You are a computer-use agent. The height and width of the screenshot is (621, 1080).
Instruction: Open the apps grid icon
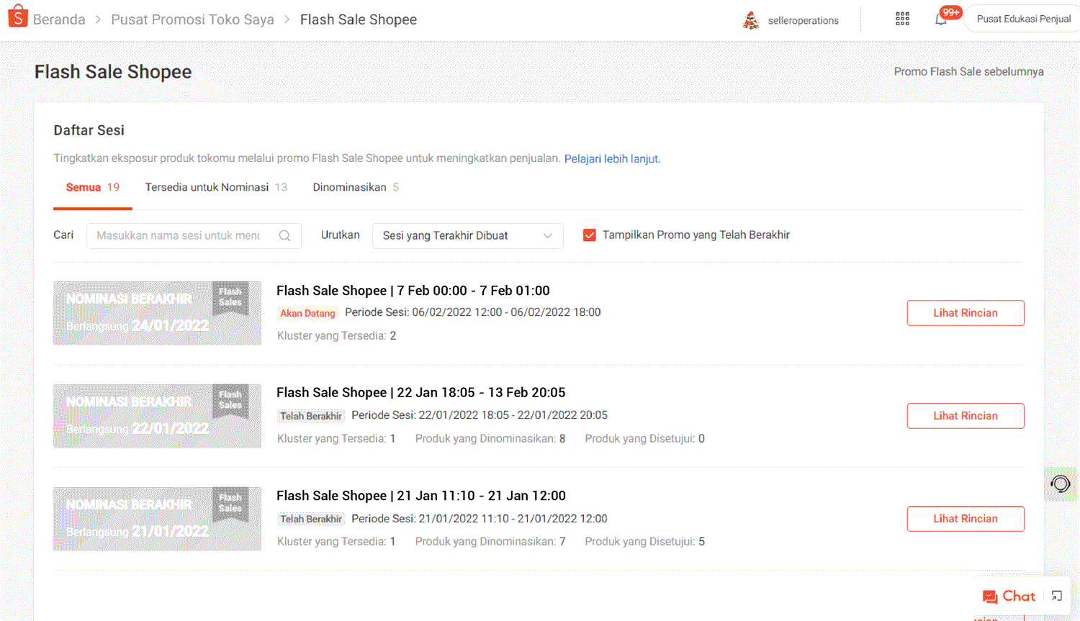pyautogui.click(x=902, y=18)
